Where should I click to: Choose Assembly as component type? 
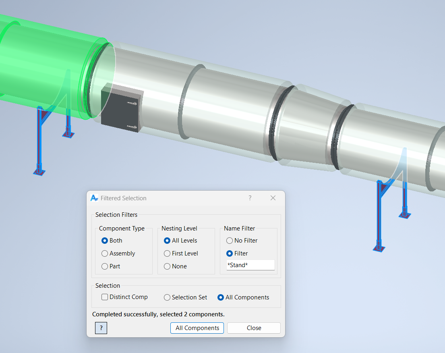pyautogui.click(x=105, y=253)
